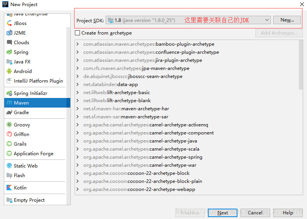Expand net.databinder data-app entry

[x=78, y=85]
